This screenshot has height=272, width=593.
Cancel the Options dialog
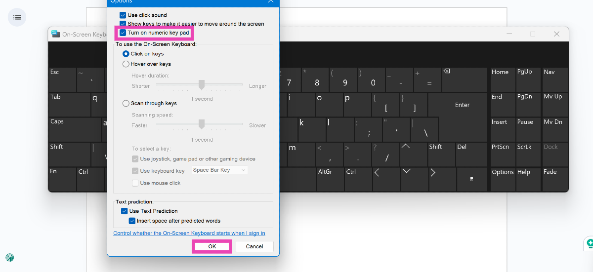254,246
